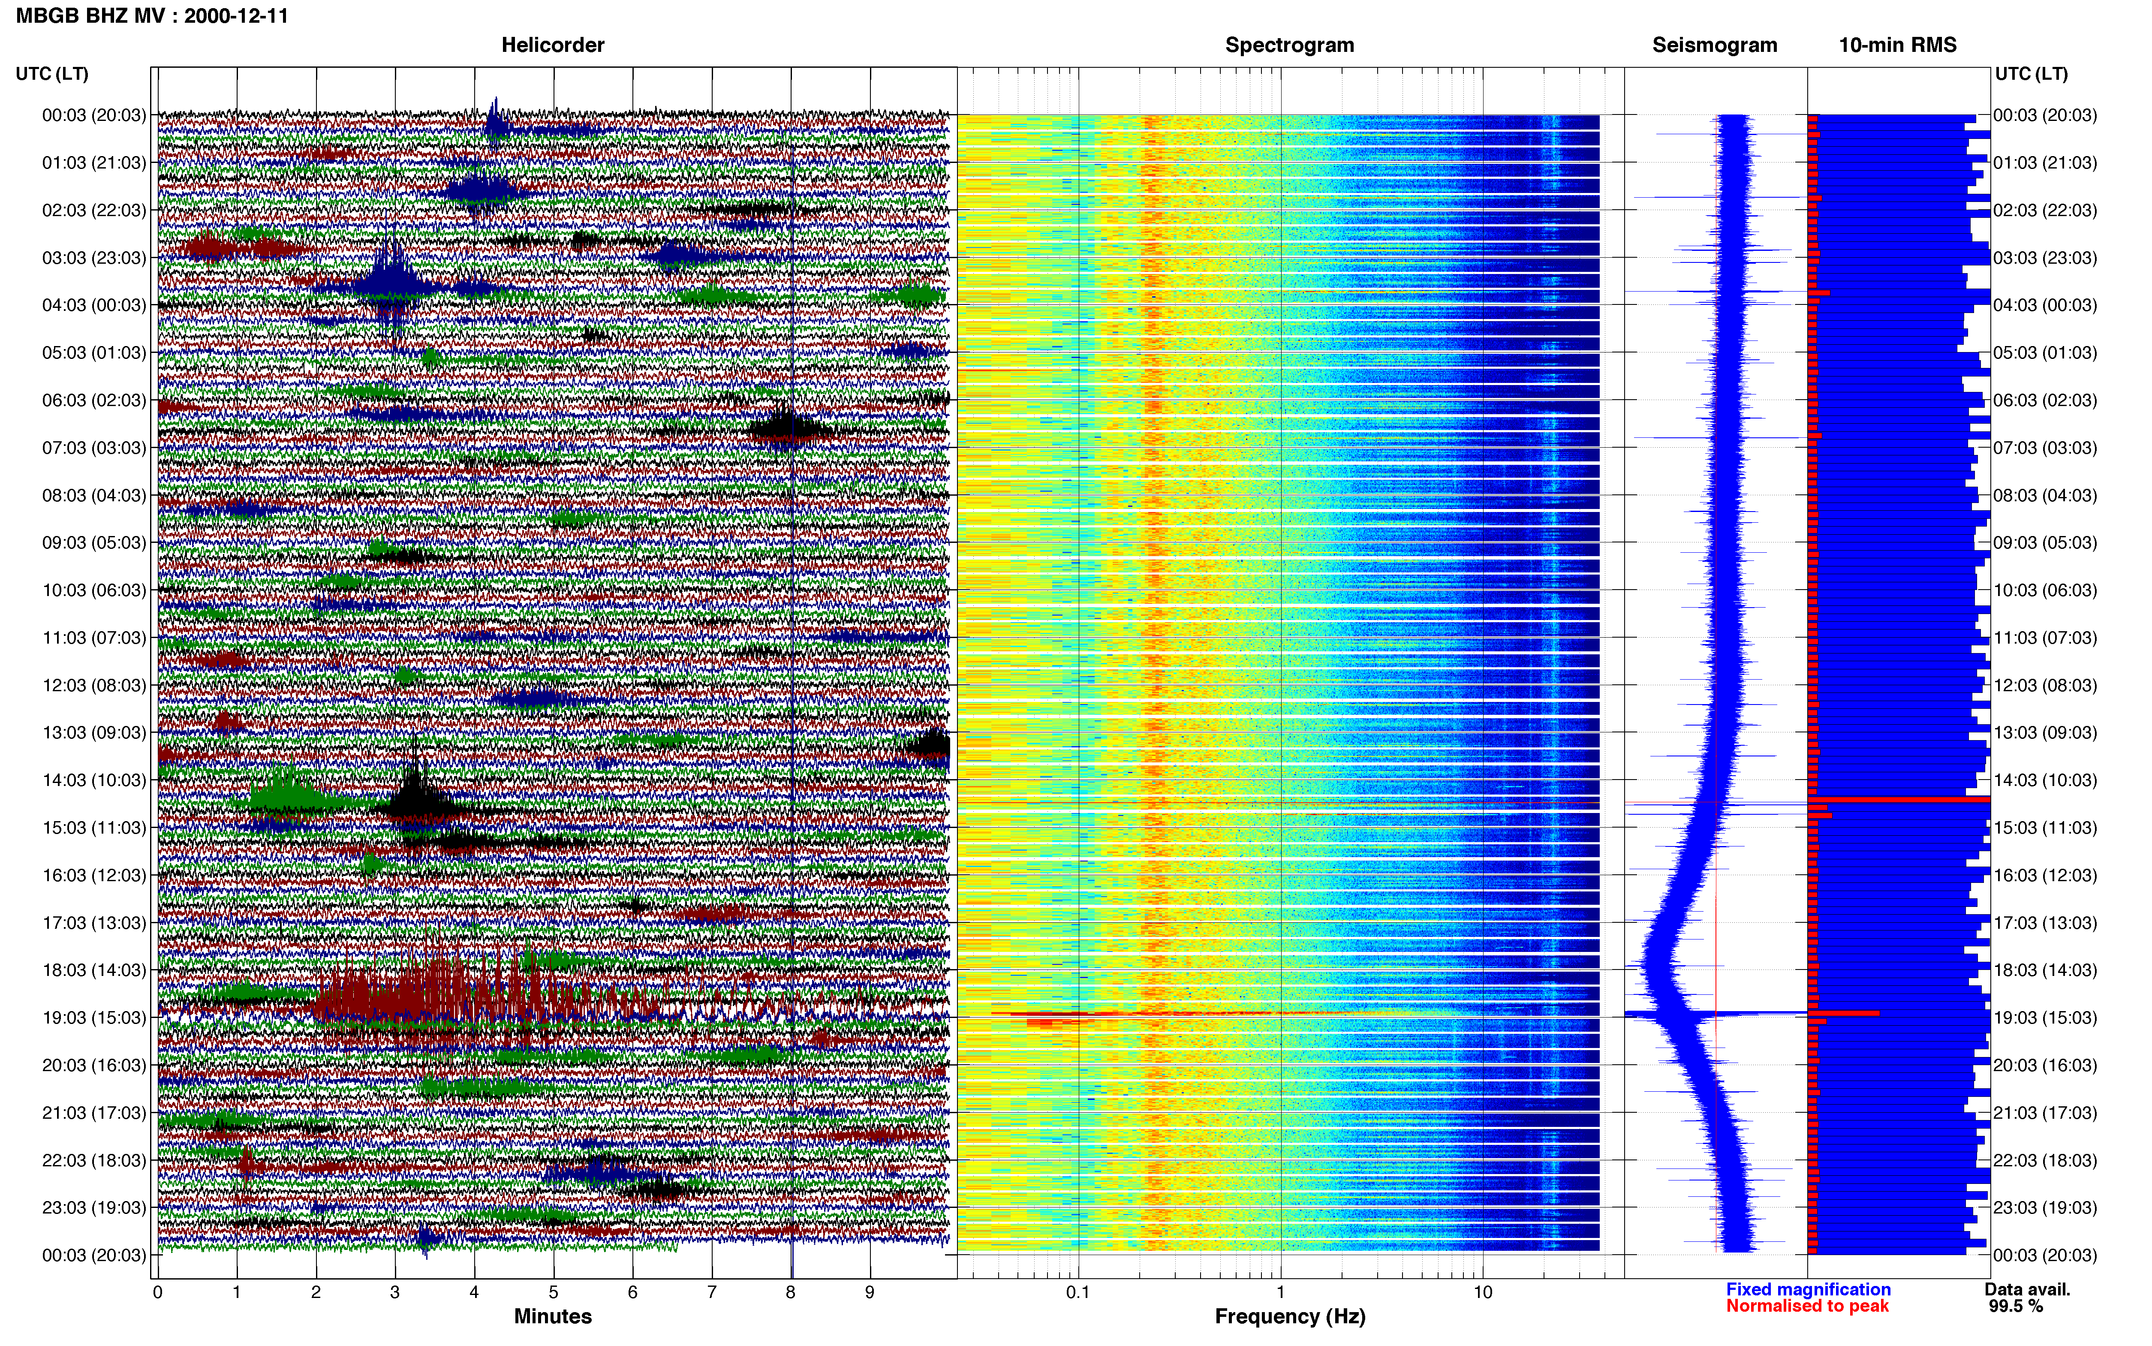Click the left time label '05:03 (01:03)'

click(93, 352)
